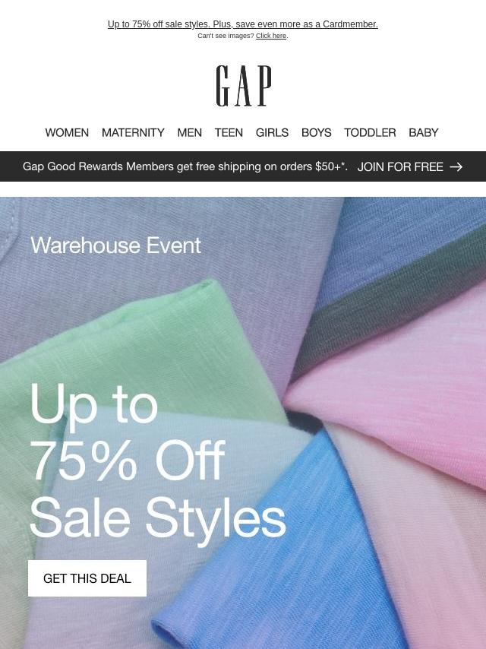Viewport: 486px width, 649px height.
Task: Click the 'Warehouse Event' heading
Action: [x=116, y=245]
